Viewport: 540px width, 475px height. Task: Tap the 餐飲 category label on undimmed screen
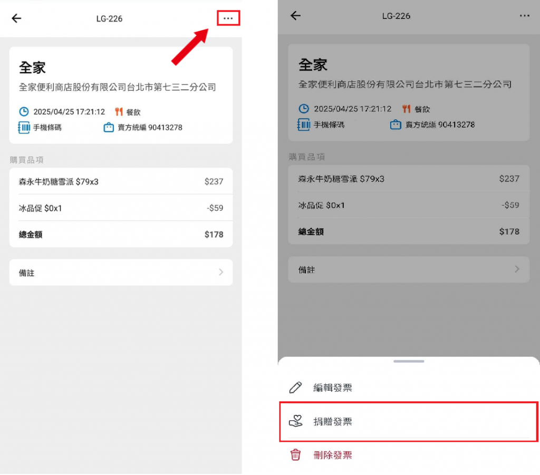point(133,112)
